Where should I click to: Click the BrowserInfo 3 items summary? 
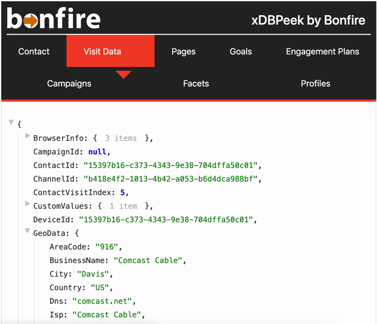(x=121, y=138)
